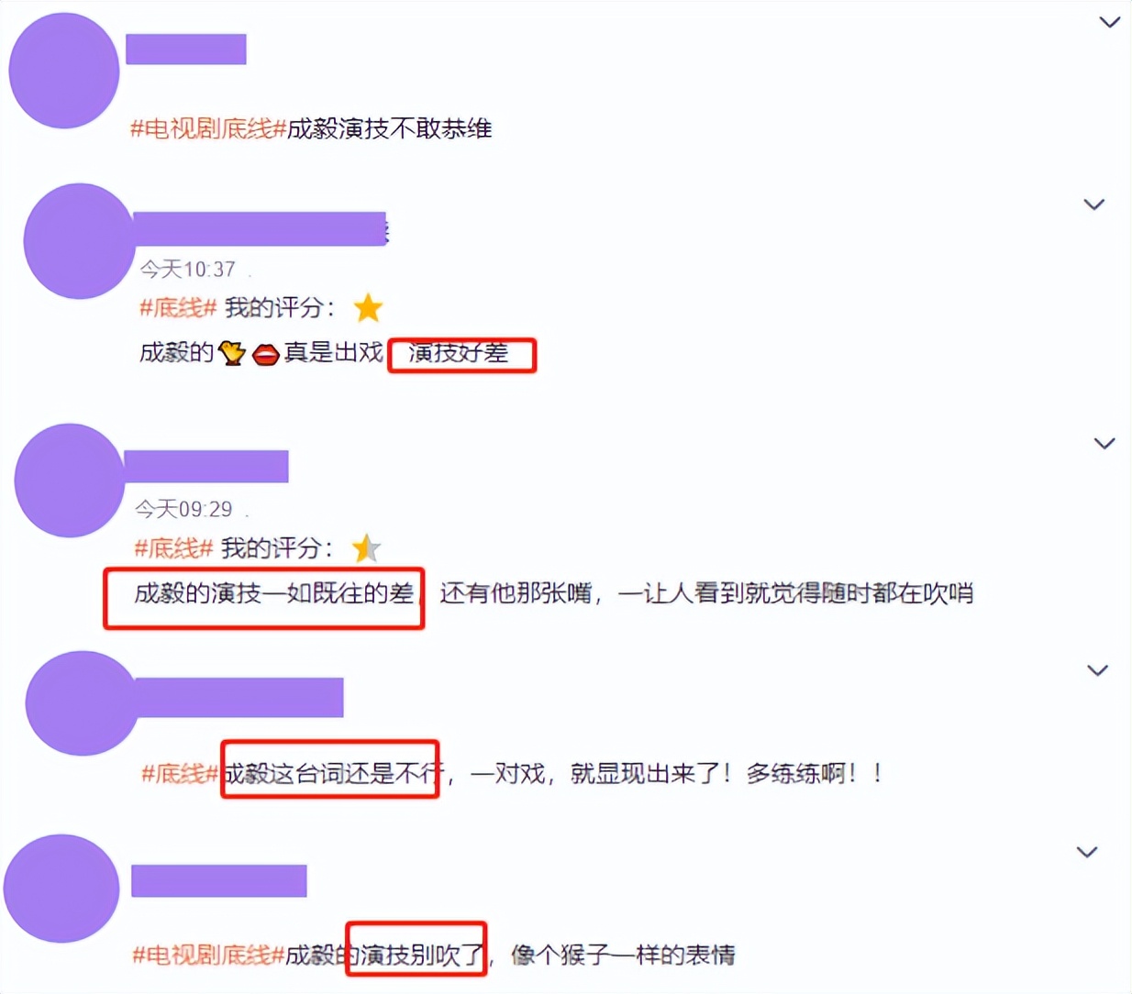Open the avatar of the 09:29 poster
Screen dimensions: 1132x994
(71, 480)
